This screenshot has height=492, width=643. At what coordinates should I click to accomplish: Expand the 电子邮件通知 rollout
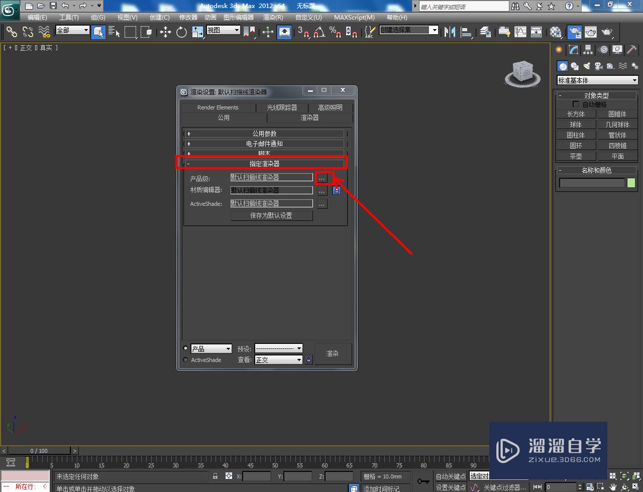tap(265, 144)
